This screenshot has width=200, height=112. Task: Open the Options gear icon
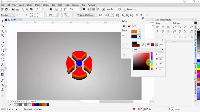tap(119, 9)
